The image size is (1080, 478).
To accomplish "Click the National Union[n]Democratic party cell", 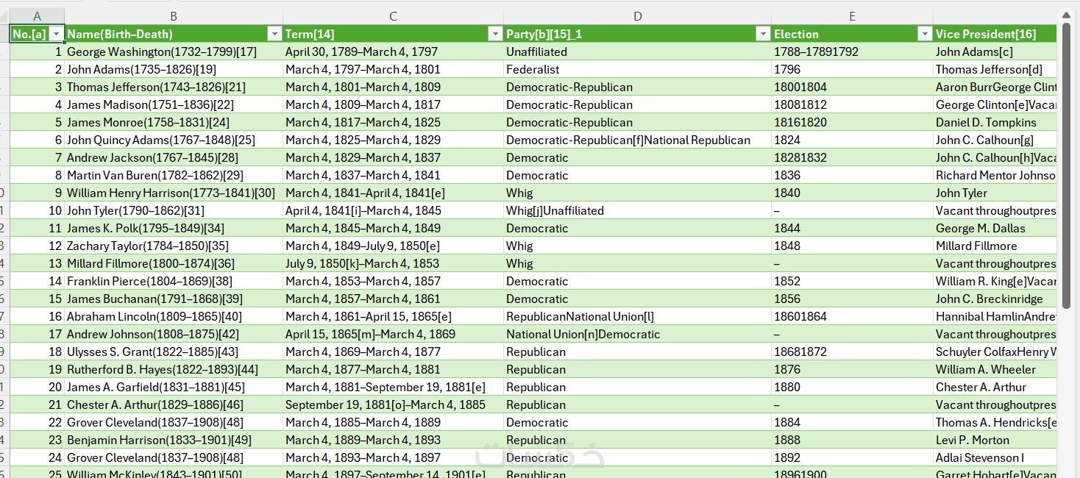I will [637, 334].
